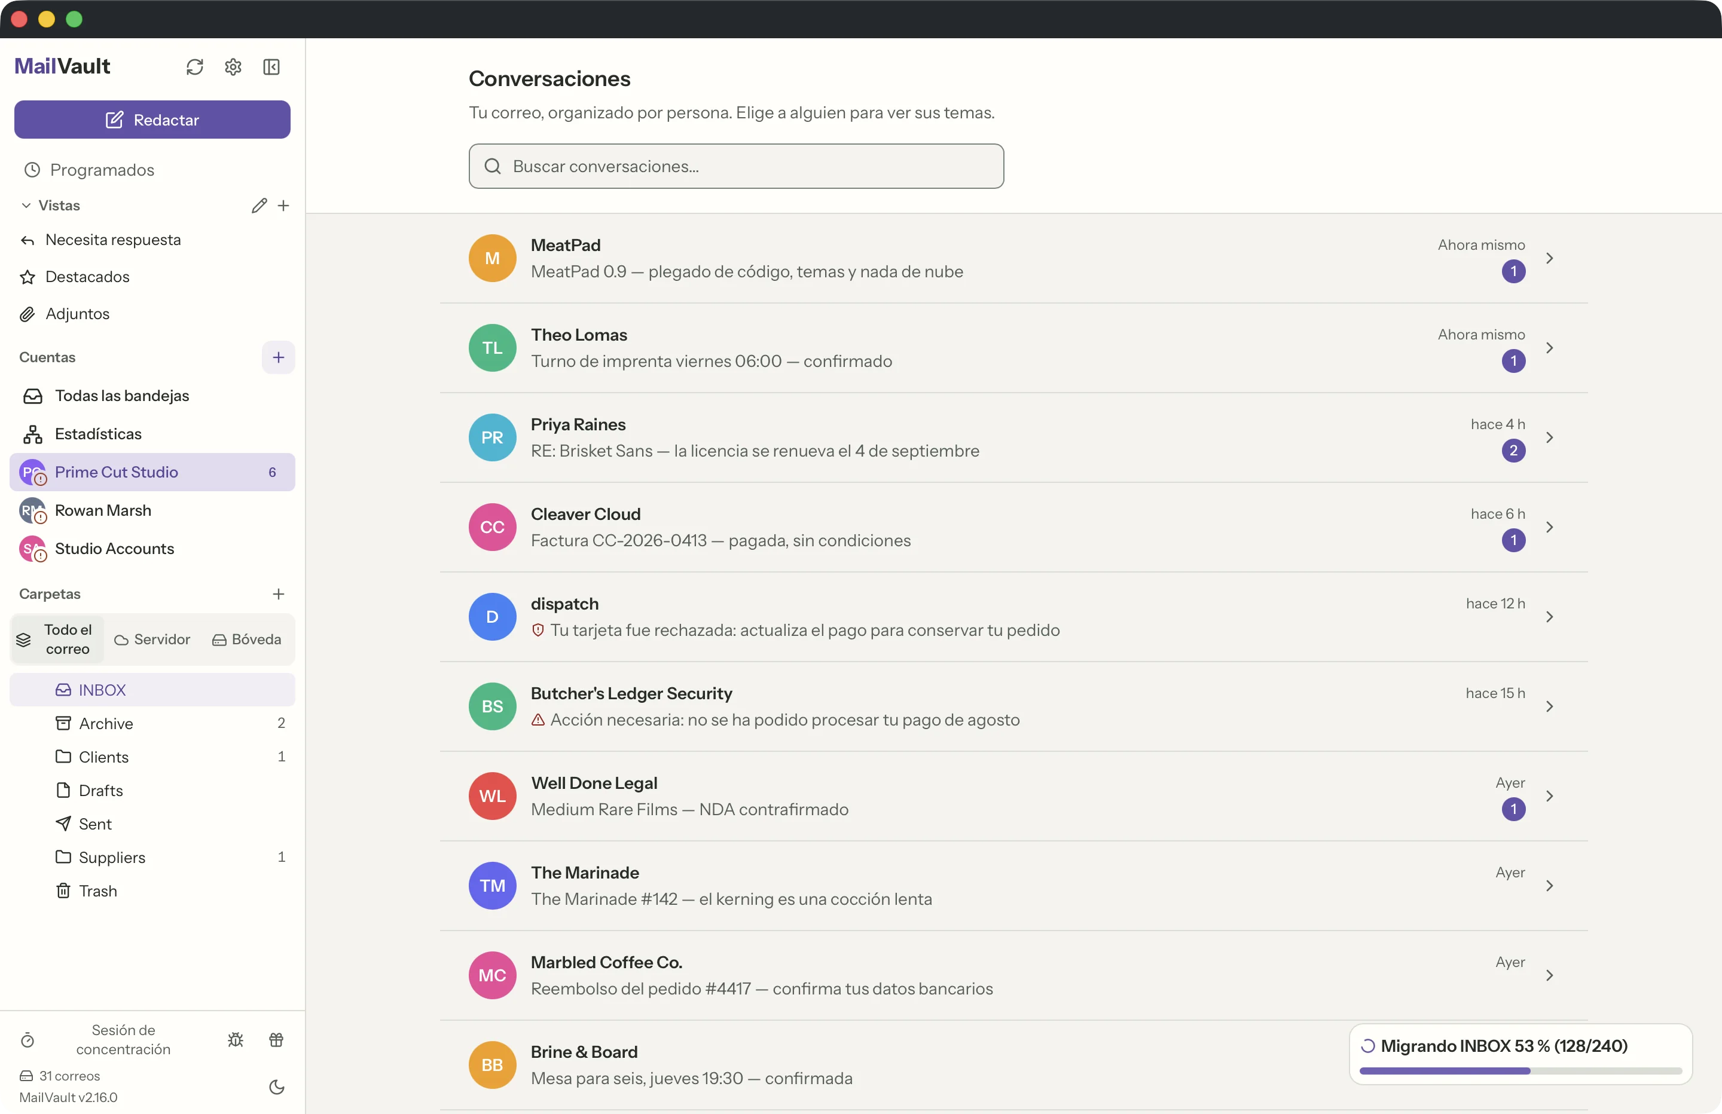
Task: Start Sesión de concentración timer
Action: pos(109,1039)
